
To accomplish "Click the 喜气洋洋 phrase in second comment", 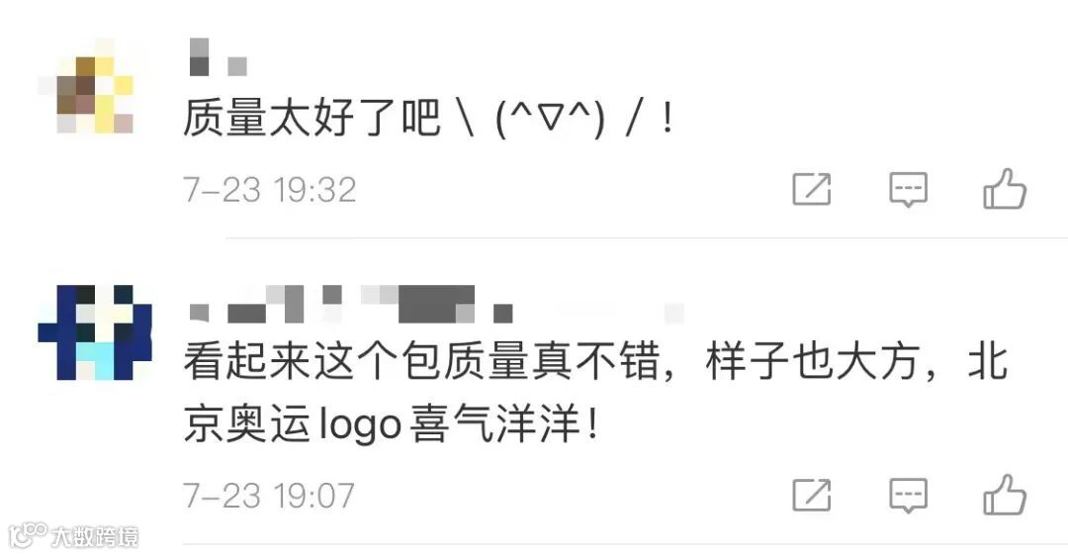I will pyautogui.click(x=494, y=423).
